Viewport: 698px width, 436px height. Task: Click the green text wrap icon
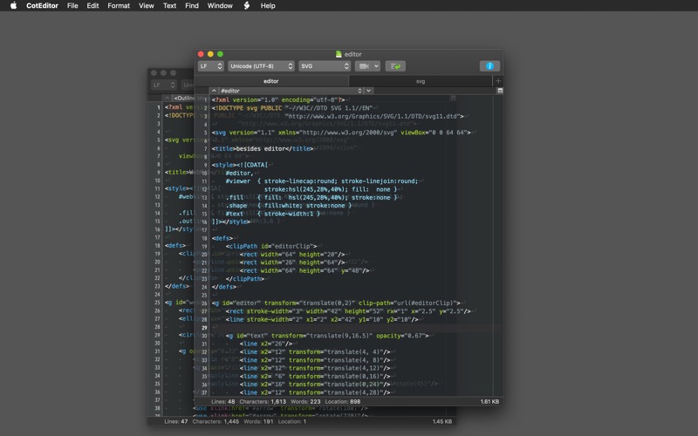[x=395, y=66]
